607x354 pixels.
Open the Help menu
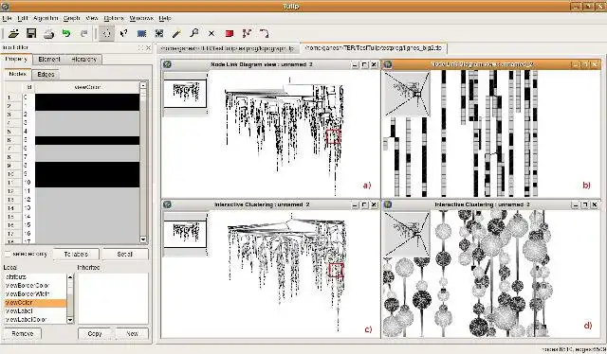[x=165, y=18]
